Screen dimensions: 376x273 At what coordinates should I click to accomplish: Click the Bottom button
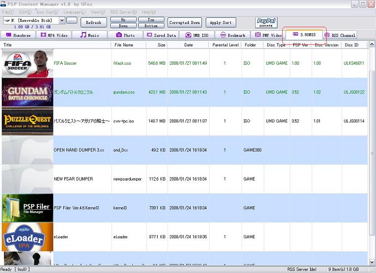pyautogui.click(x=151, y=26)
